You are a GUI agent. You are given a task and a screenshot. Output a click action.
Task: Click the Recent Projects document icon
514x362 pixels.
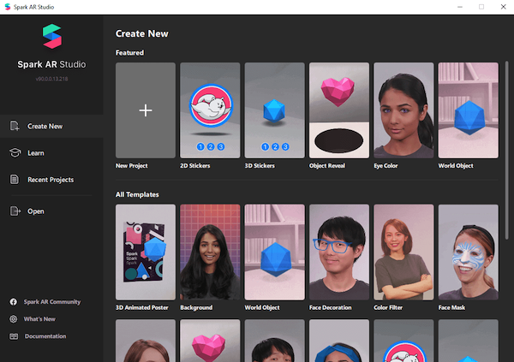pos(15,180)
